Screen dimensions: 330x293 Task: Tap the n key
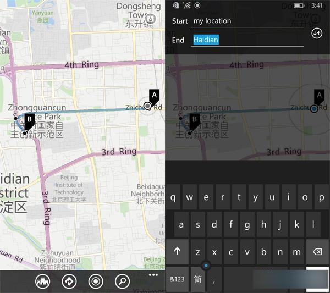tap(280, 252)
